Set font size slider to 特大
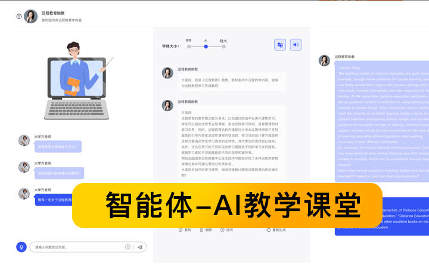 click(223, 46)
